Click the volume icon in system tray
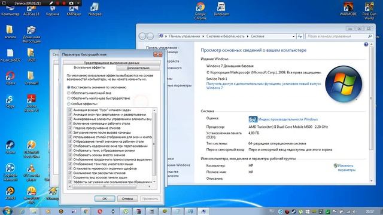This screenshot has width=383, height=215. (x=355, y=211)
